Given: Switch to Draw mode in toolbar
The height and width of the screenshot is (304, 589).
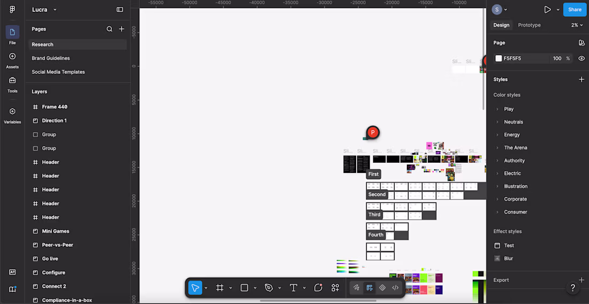Looking at the screenshot, I should point(356,288).
